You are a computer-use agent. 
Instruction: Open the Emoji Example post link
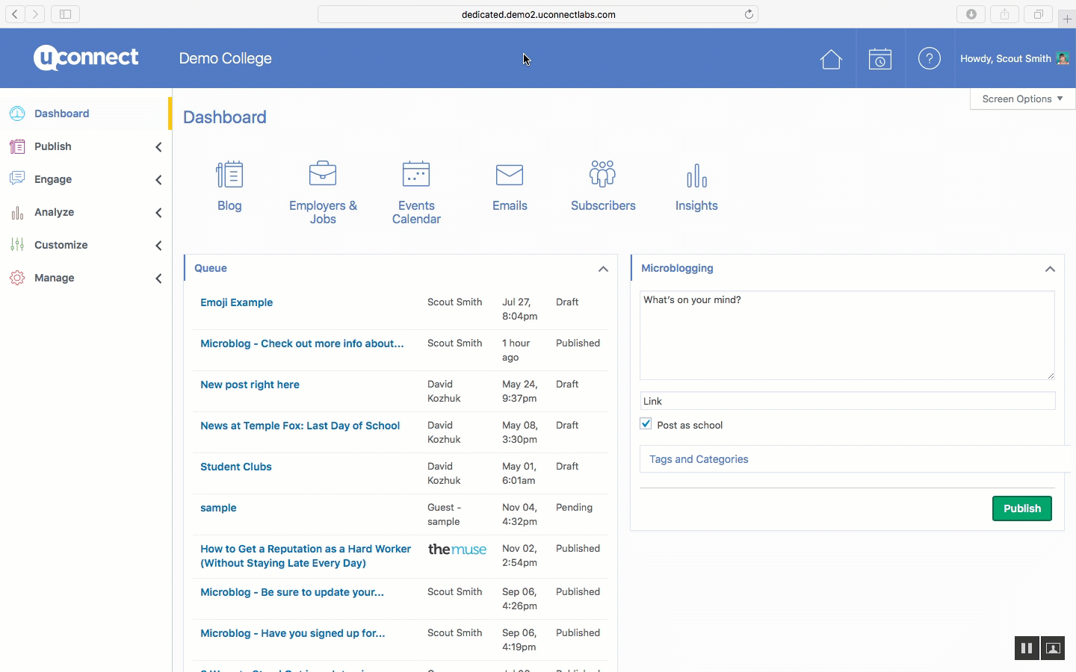pos(236,302)
